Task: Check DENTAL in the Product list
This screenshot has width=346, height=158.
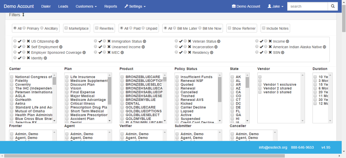Action: tap(122, 104)
